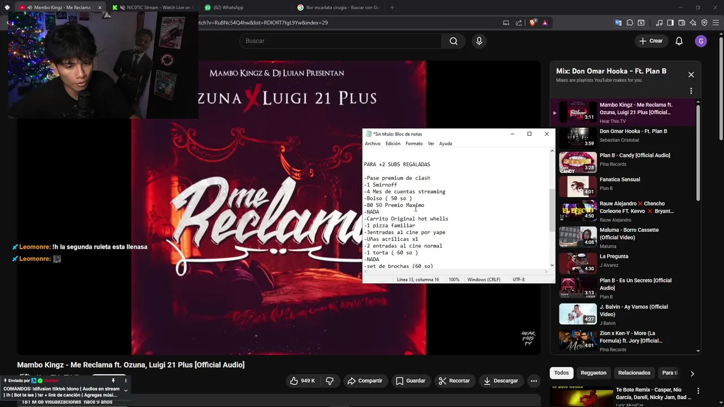Screen dimensions: 724x407
Task: Open the Ayuda menu in Notepad
Action: coord(446,144)
